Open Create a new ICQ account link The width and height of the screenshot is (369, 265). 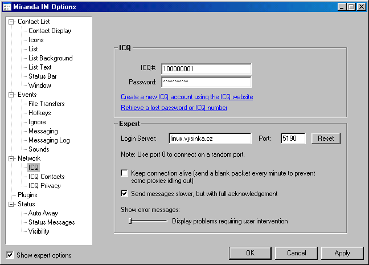pyautogui.click(x=187, y=97)
